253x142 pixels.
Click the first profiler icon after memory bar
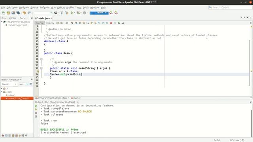(111, 13)
